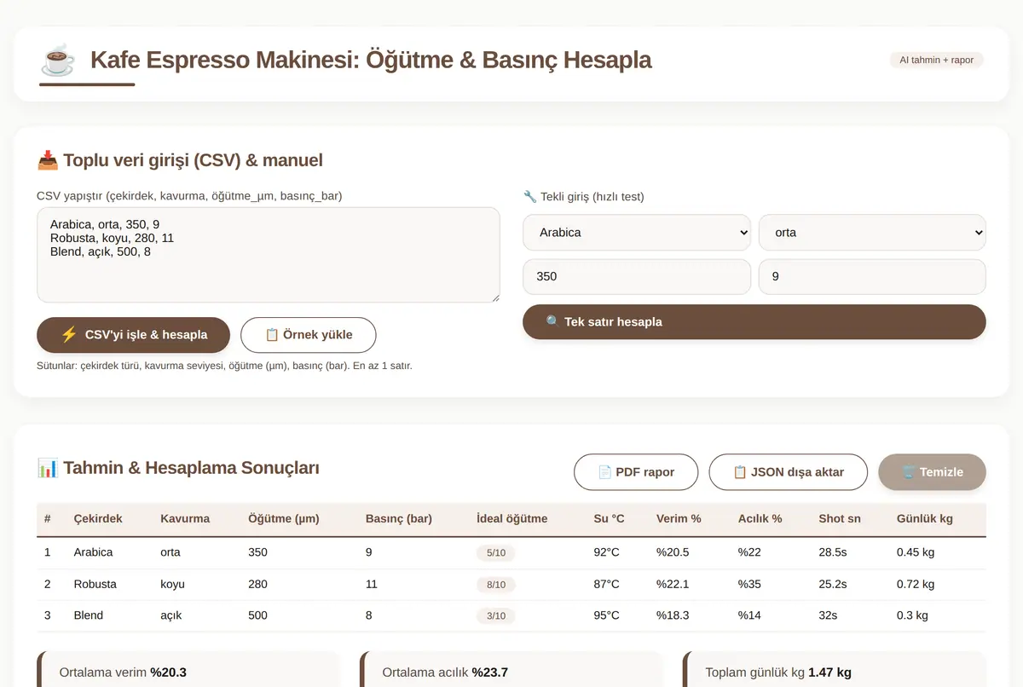The image size is (1023, 687).
Task: Click the '0.3 kg' daily value
Action: click(x=912, y=615)
